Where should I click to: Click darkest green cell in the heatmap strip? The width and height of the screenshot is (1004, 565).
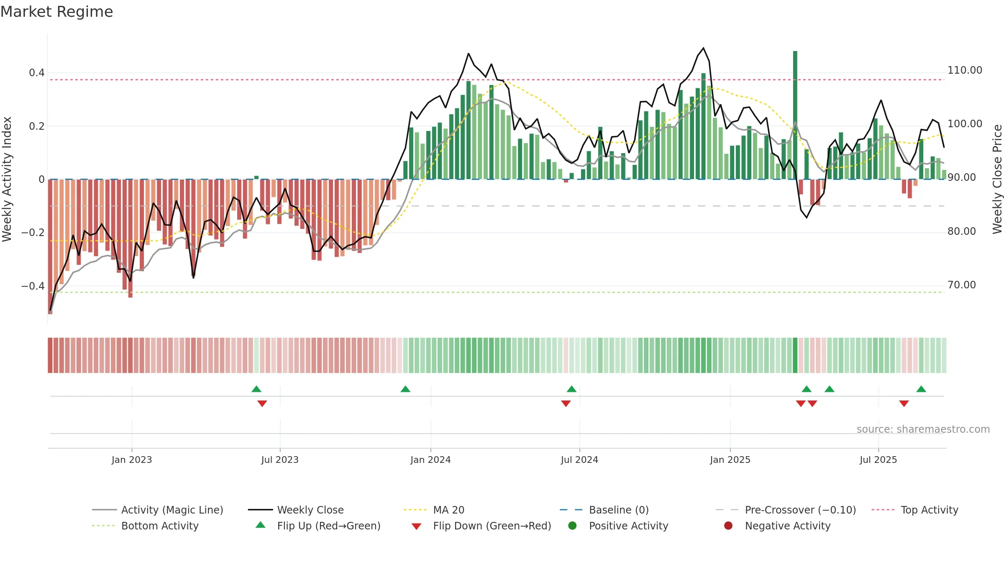point(795,355)
